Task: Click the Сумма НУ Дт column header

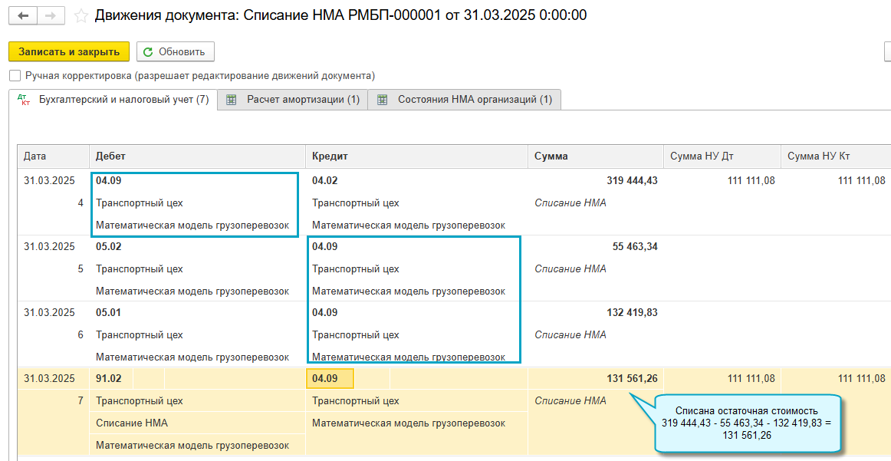Action: [x=702, y=156]
